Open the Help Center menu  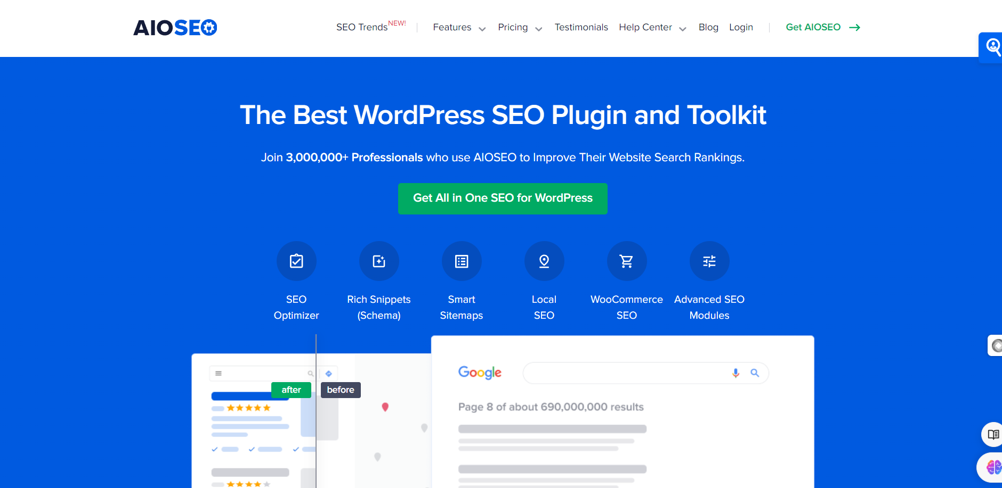tap(645, 27)
